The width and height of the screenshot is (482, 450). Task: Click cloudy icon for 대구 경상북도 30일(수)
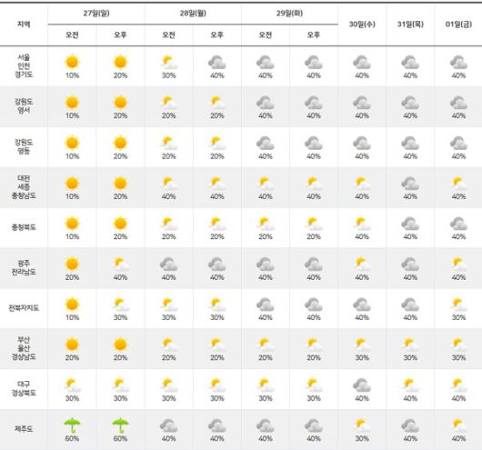(362, 385)
